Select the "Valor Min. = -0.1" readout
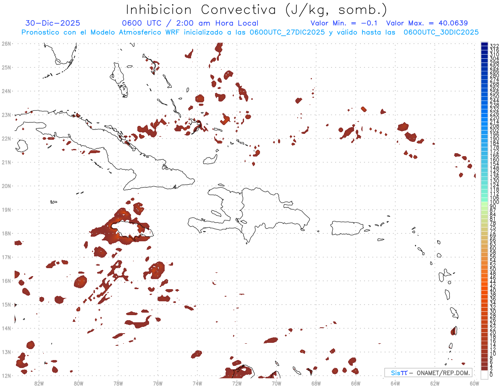This screenshot has height=389, width=504. (345, 23)
